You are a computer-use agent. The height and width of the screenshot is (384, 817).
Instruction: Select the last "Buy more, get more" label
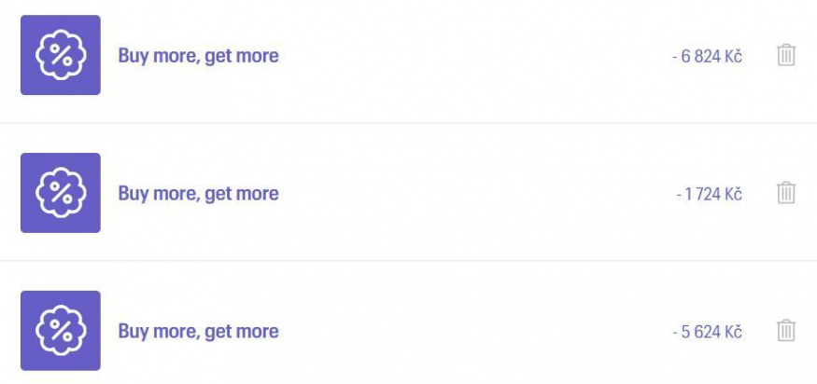click(199, 332)
